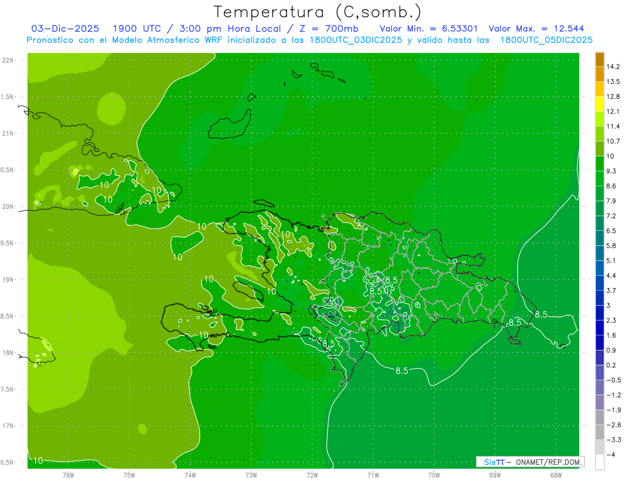Image resolution: width=624 pixels, height=482 pixels.
Task: Click legend color band between 6.5 and 5.8
Action: pos(600,238)
